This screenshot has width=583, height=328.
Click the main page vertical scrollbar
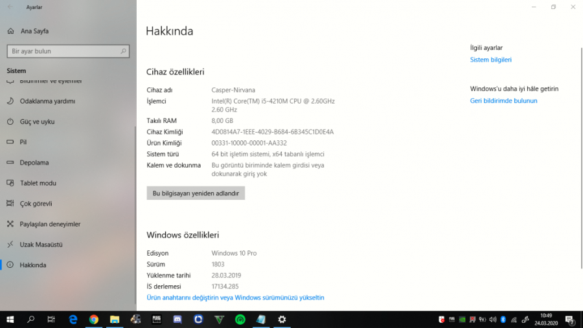(x=581, y=158)
